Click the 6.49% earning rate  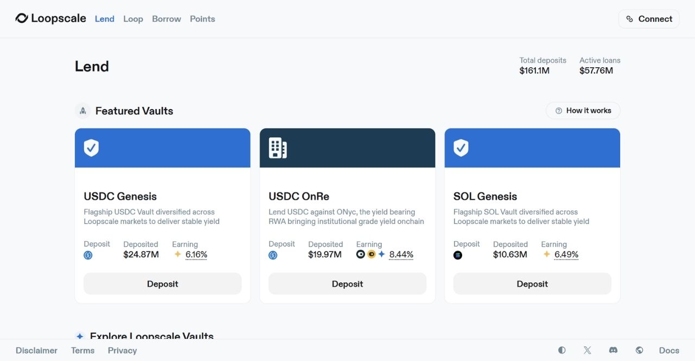pyautogui.click(x=566, y=255)
